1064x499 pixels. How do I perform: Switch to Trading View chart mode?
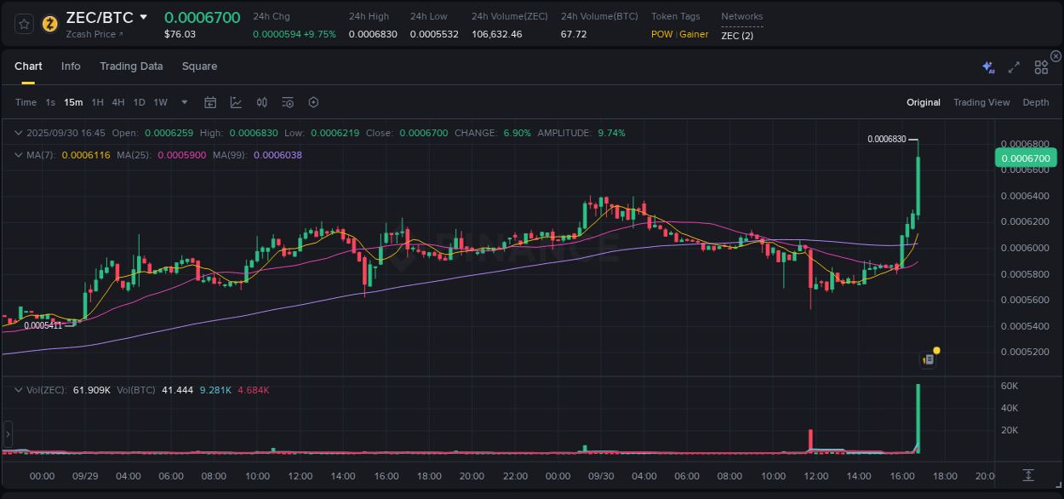click(981, 102)
